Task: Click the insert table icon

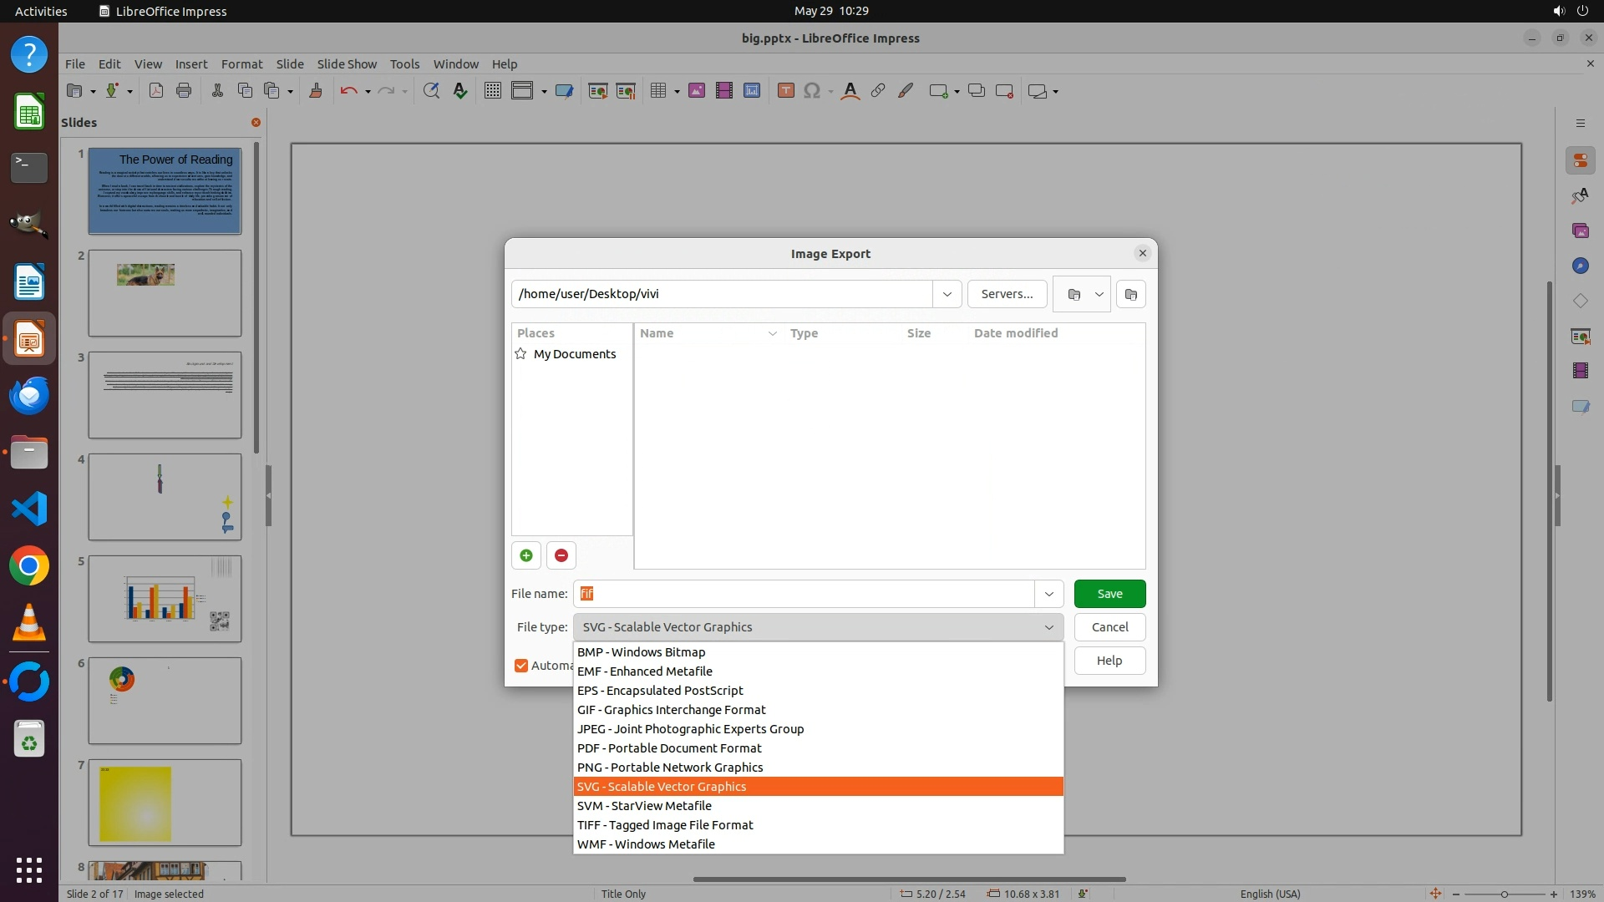Action: (x=658, y=91)
